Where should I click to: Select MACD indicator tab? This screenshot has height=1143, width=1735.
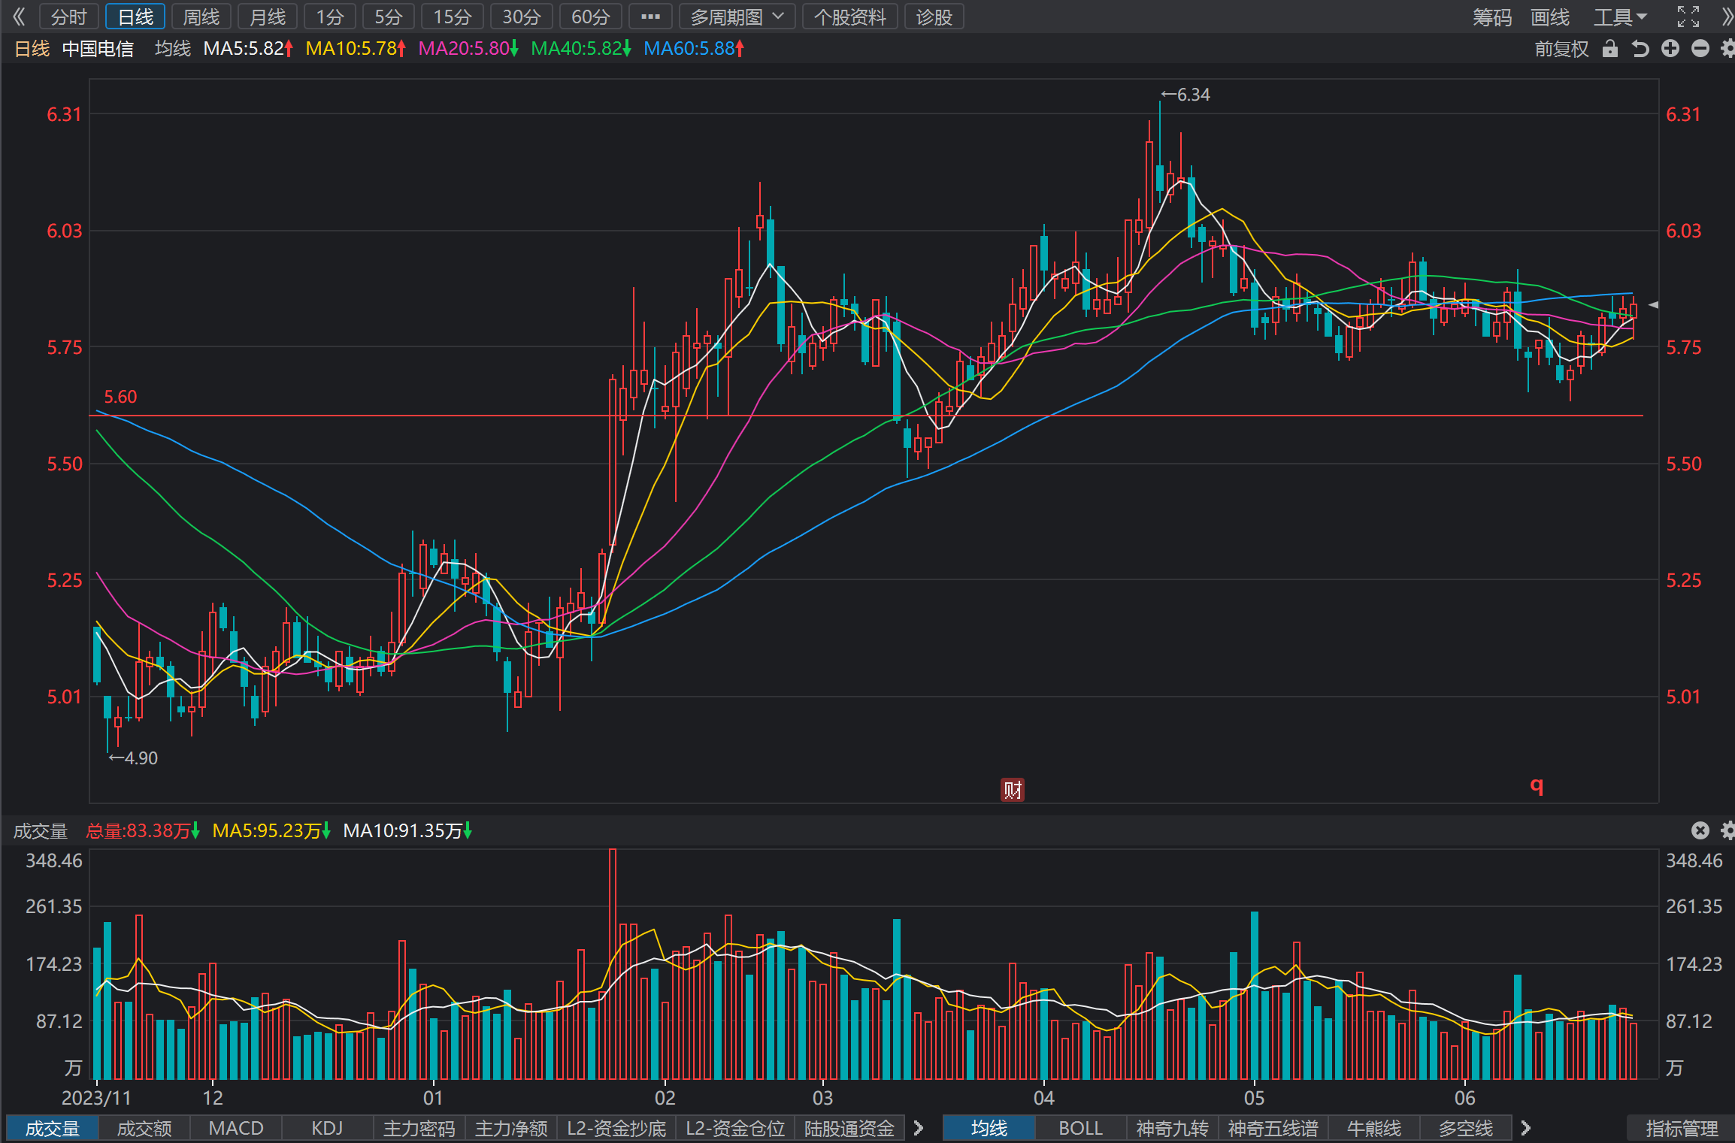236,1128
